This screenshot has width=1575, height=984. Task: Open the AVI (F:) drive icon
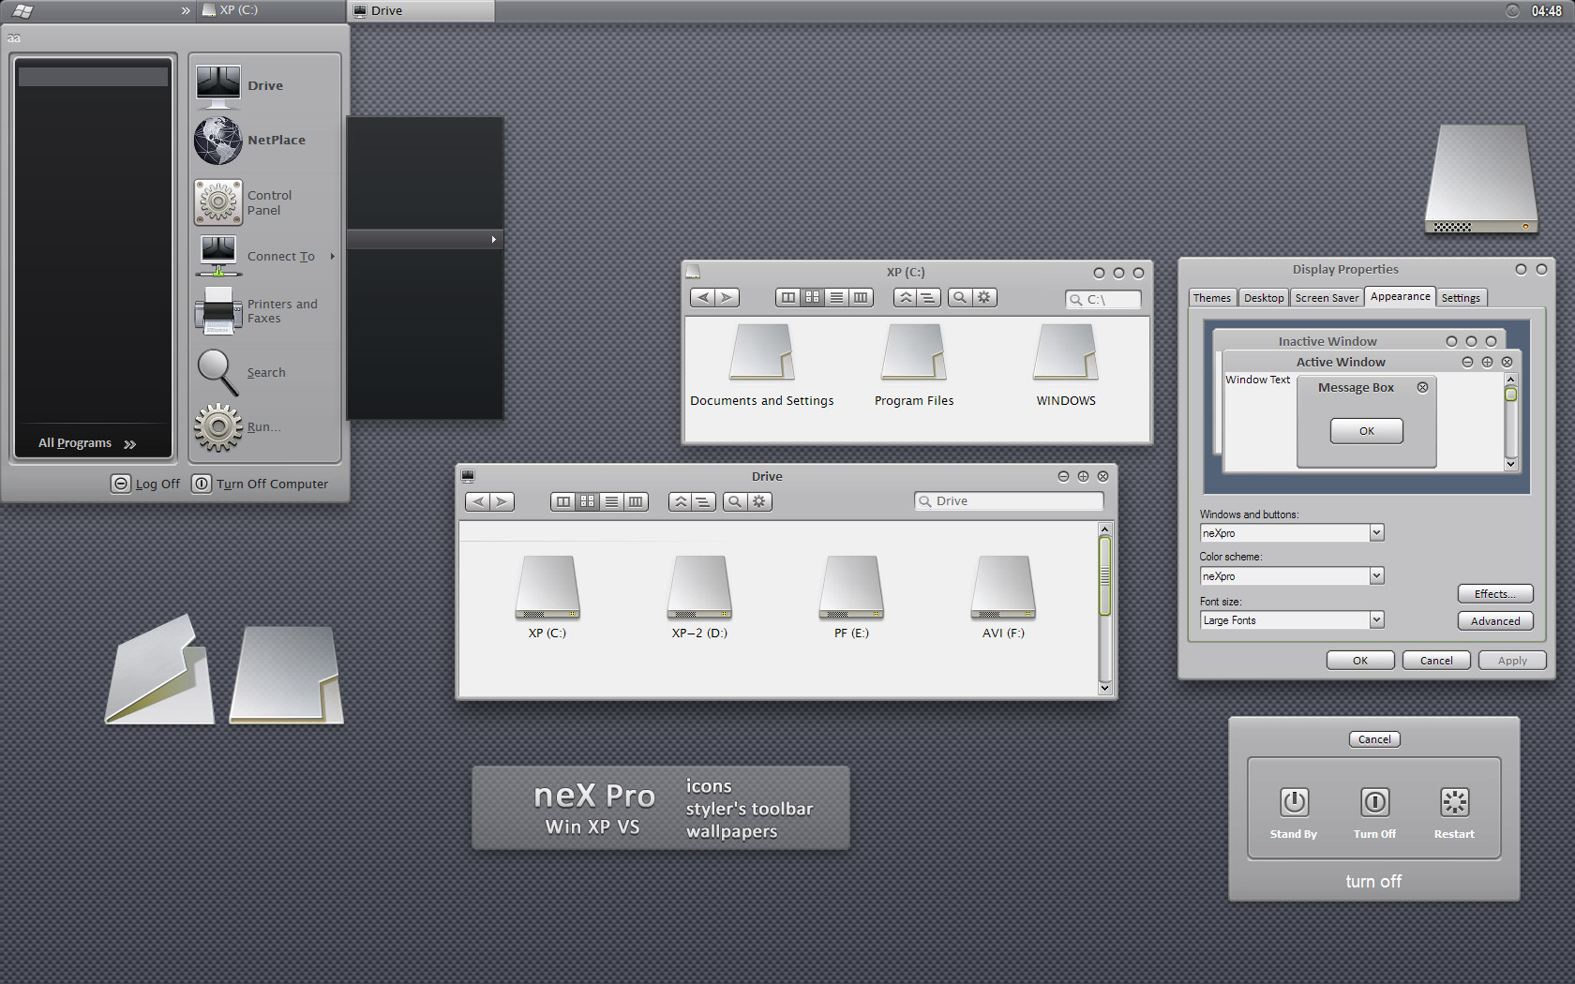coord(1003,597)
